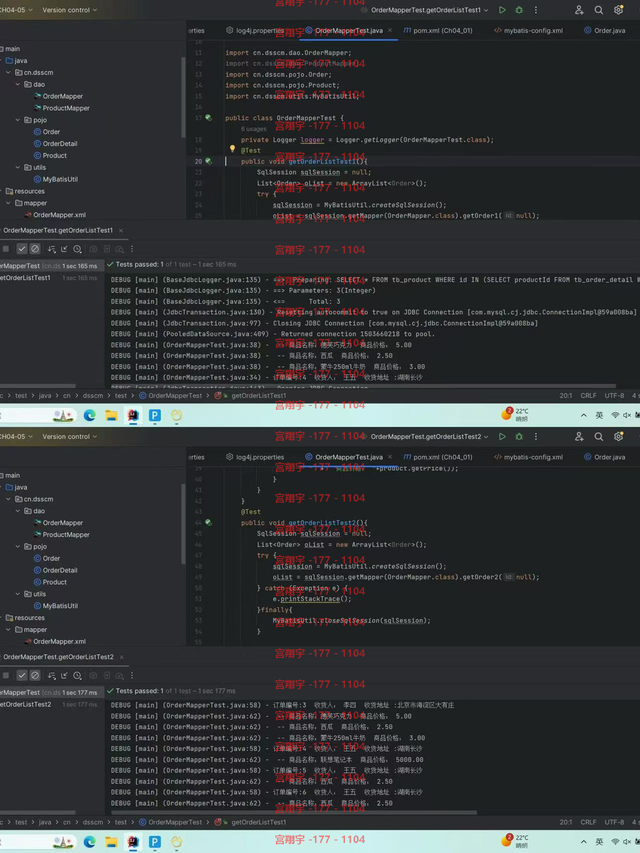Image resolution: width=640 pixels, height=853 pixels.
Task: Click the CRLF line separator in the lower status bar
Action: [x=588, y=822]
